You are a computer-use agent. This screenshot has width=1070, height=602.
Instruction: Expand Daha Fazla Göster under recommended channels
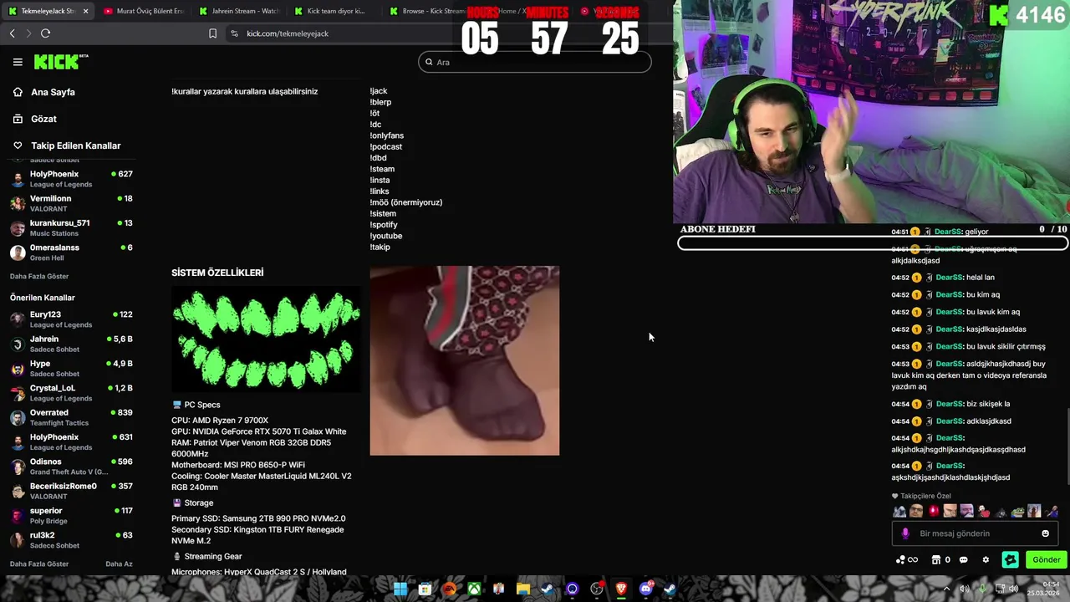39,564
